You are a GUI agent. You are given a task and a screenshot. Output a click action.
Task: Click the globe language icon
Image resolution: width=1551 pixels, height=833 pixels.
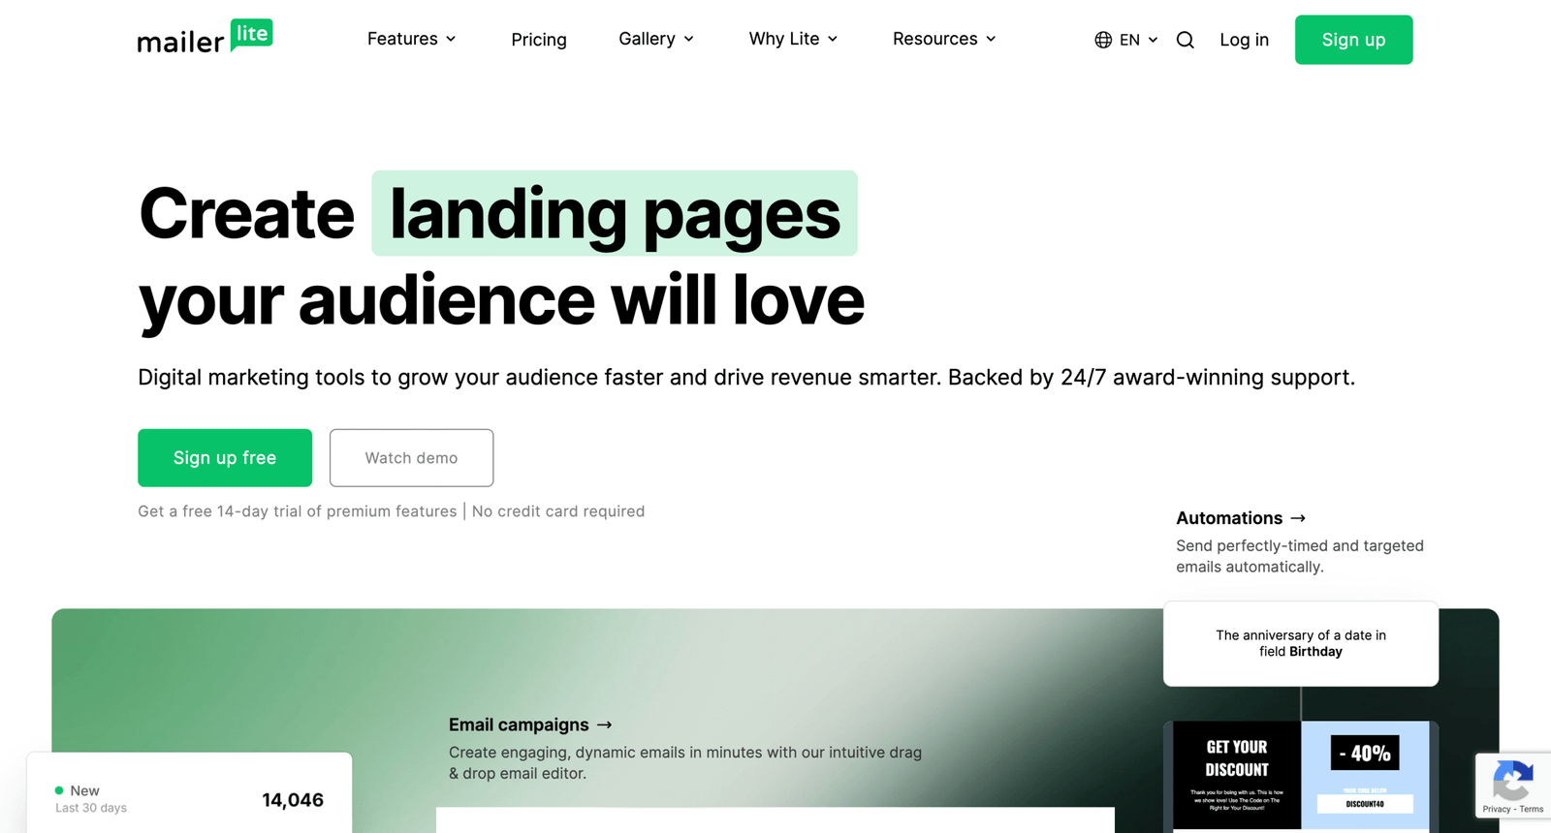coord(1103,40)
